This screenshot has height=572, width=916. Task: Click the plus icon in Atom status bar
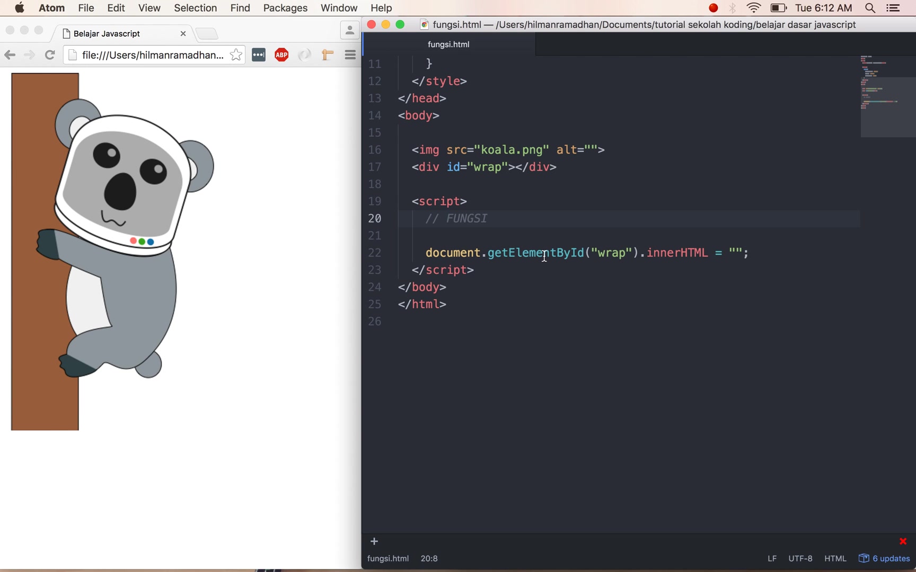point(374,541)
